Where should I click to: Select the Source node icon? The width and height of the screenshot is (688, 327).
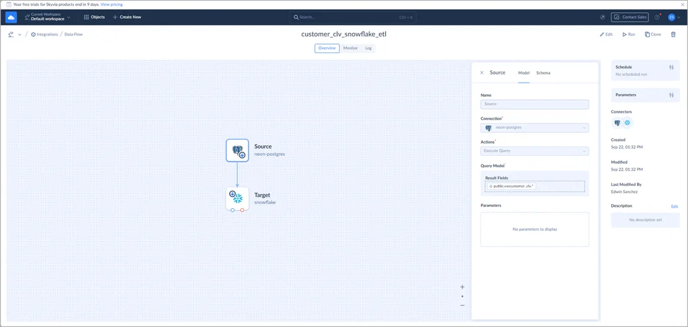(x=237, y=150)
